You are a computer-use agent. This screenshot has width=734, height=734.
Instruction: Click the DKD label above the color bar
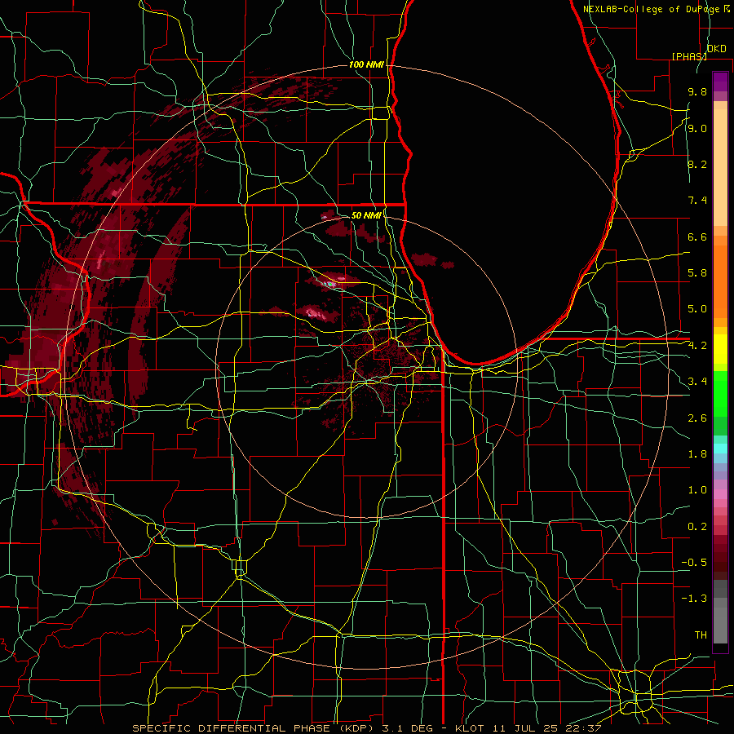[x=717, y=49]
